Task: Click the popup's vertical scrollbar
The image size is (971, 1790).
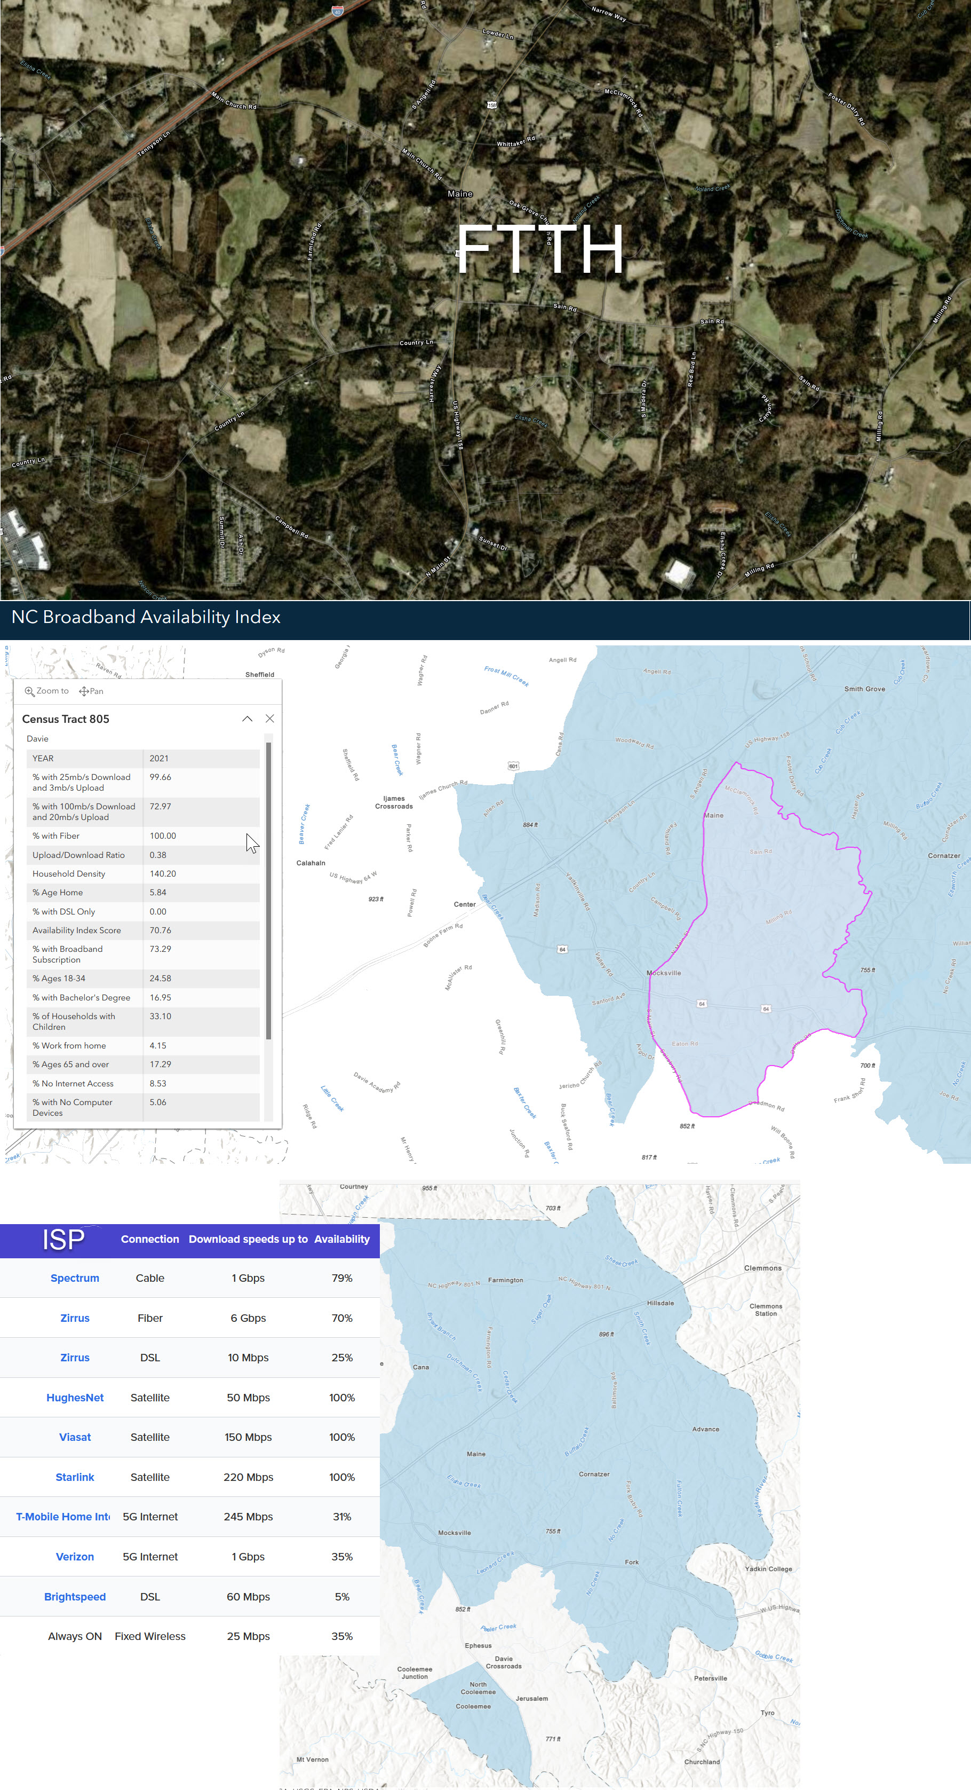Action: point(268,889)
